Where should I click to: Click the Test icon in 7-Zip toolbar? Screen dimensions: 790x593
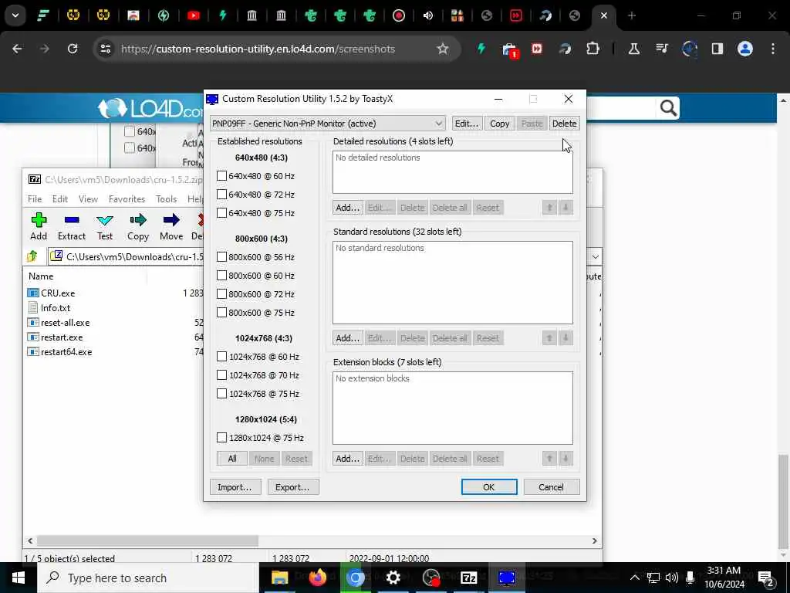[105, 220]
